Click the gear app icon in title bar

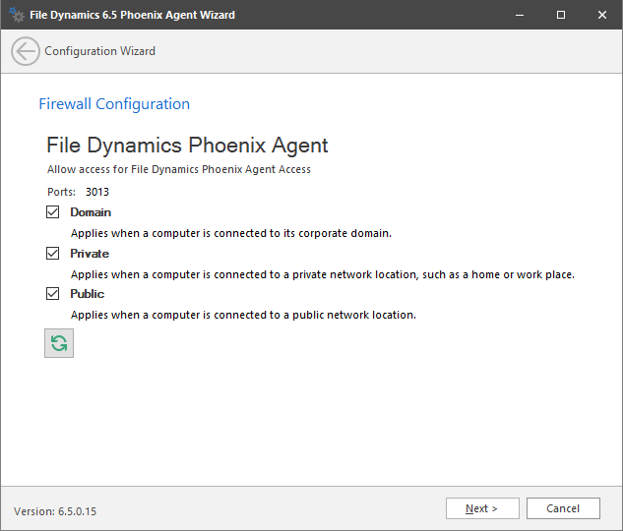click(17, 15)
